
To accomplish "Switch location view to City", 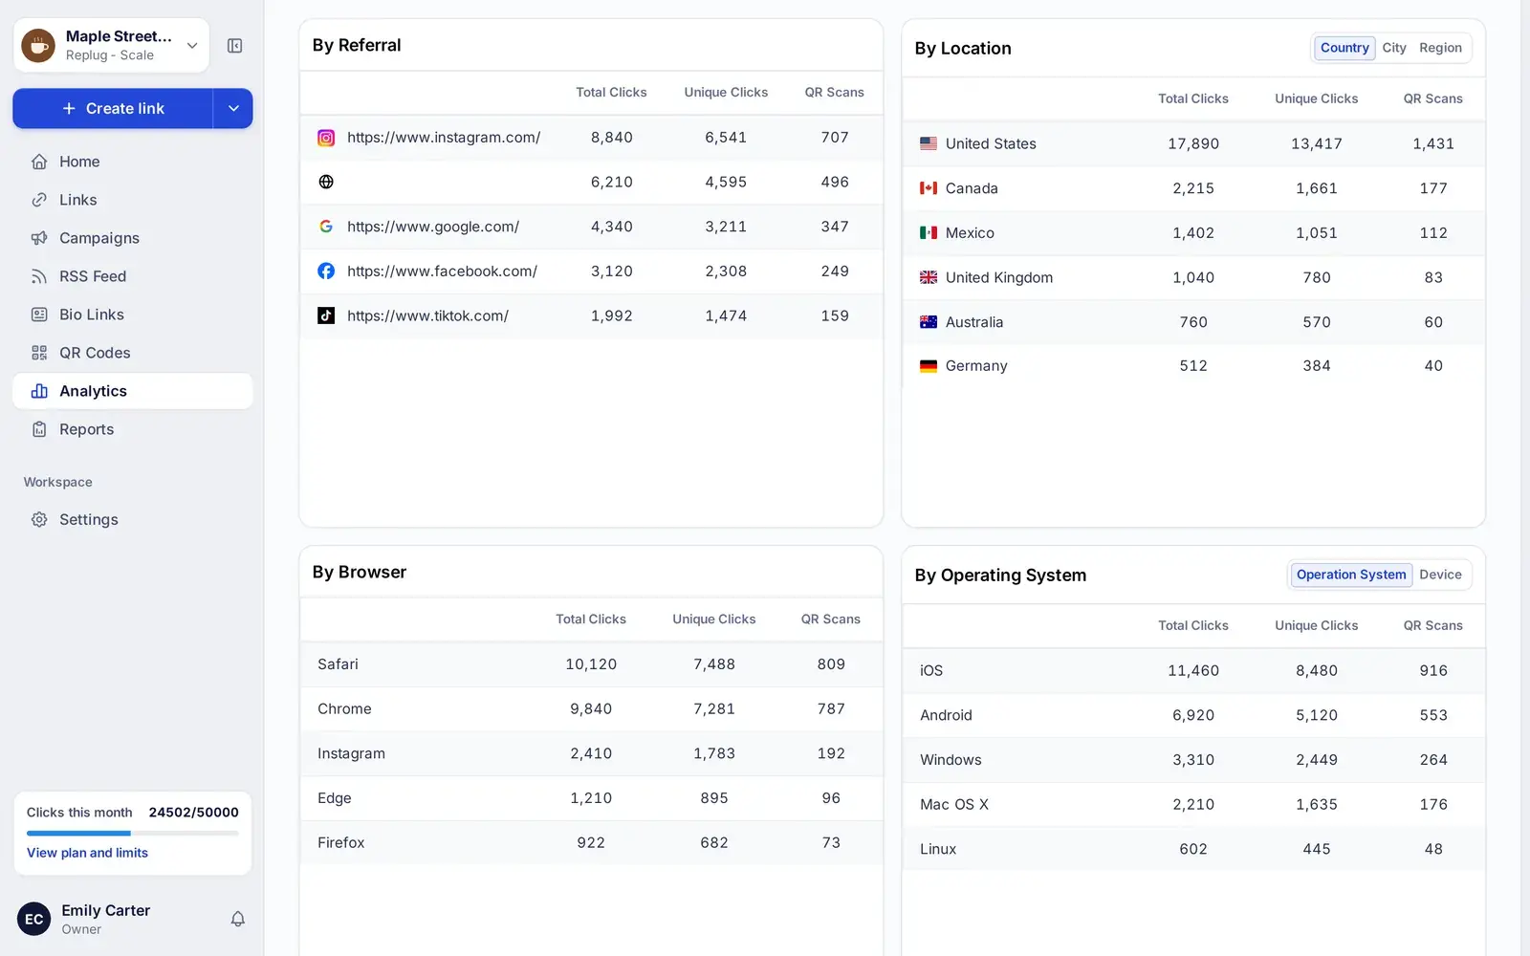I will coord(1394,48).
